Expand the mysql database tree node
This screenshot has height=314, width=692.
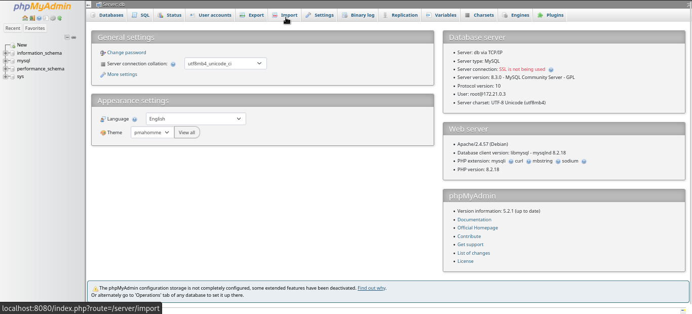pyautogui.click(x=6, y=61)
